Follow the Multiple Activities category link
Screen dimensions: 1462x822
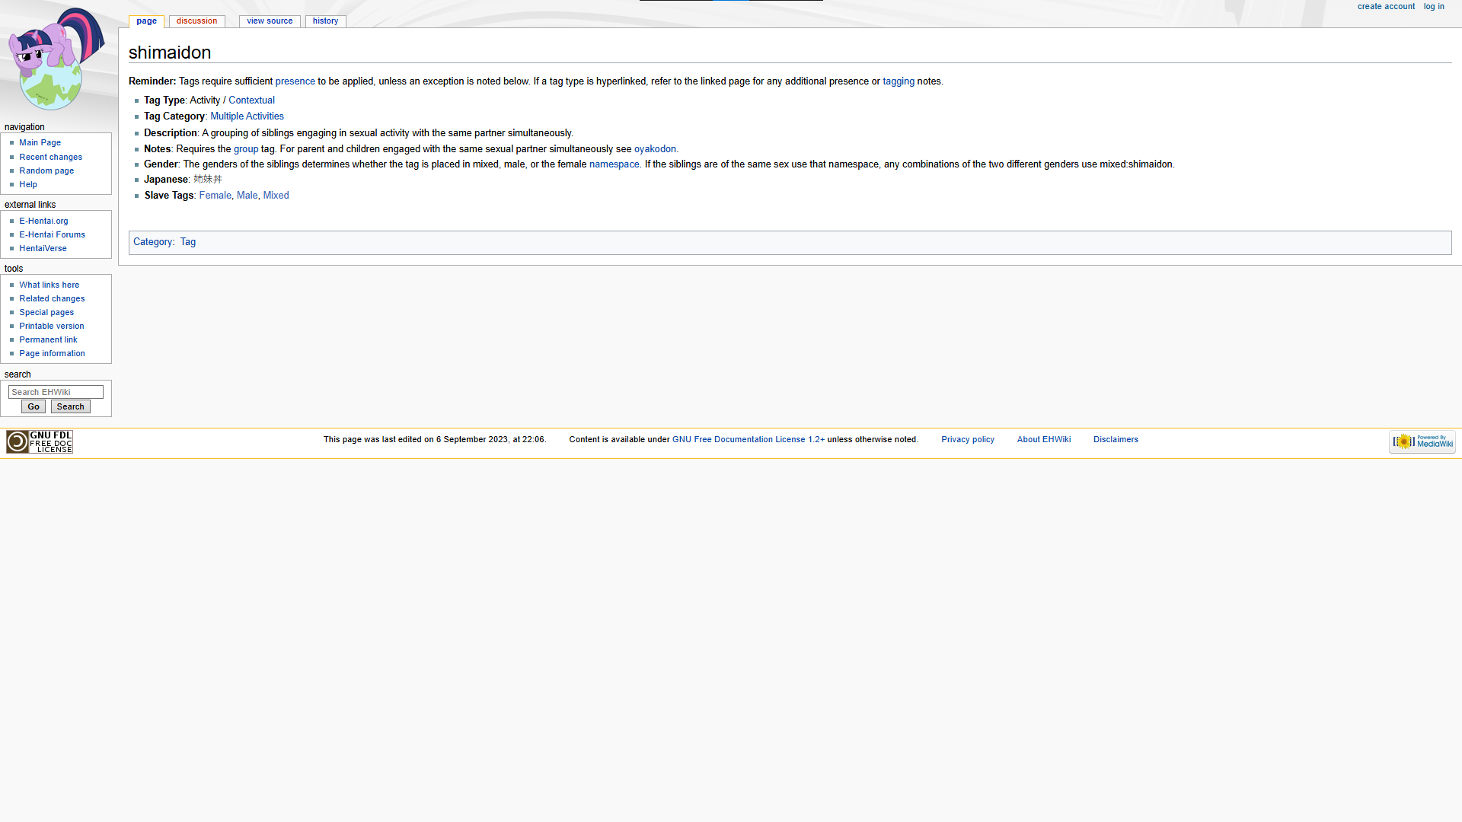pos(247,116)
